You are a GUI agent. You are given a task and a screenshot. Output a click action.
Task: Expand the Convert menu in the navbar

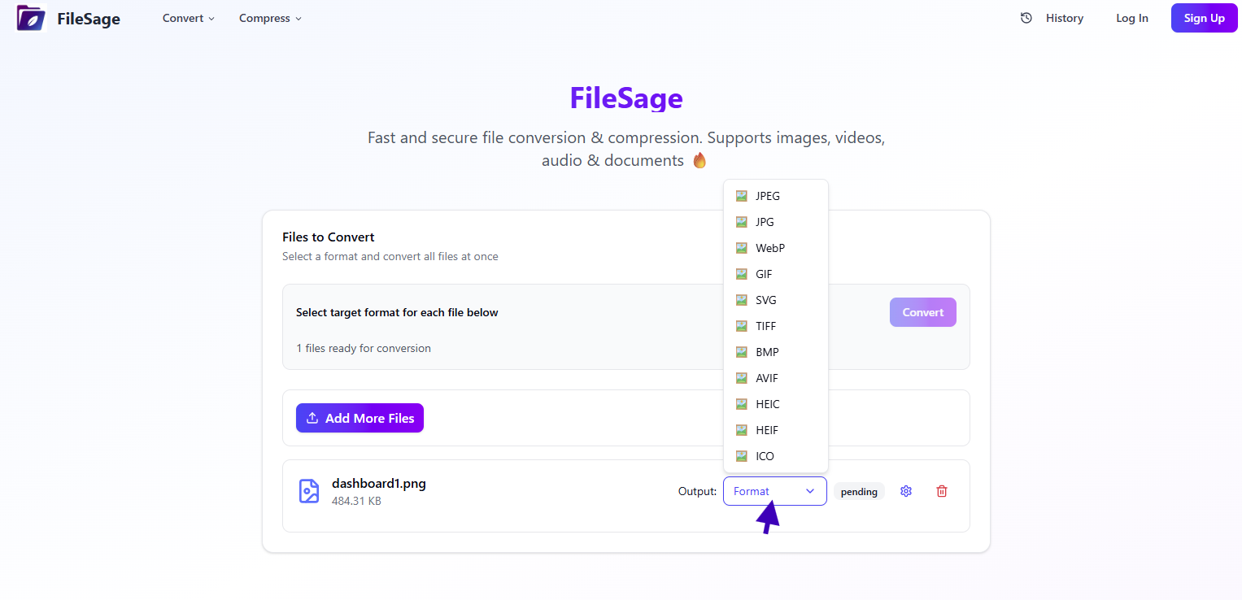click(x=189, y=18)
